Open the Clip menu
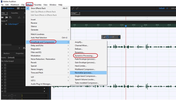This screenshot has height=100, width=176. 23,5
